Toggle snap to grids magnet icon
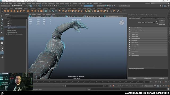The height and width of the screenshot is (95, 170). (x=58, y=6)
